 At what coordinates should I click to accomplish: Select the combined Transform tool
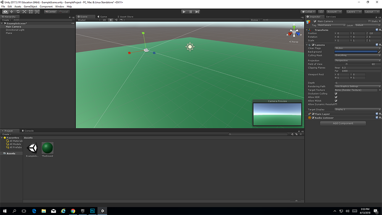(37, 12)
